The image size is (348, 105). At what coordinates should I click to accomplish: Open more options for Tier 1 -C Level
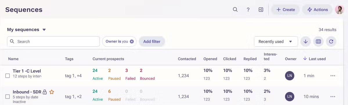click(332, 76)
